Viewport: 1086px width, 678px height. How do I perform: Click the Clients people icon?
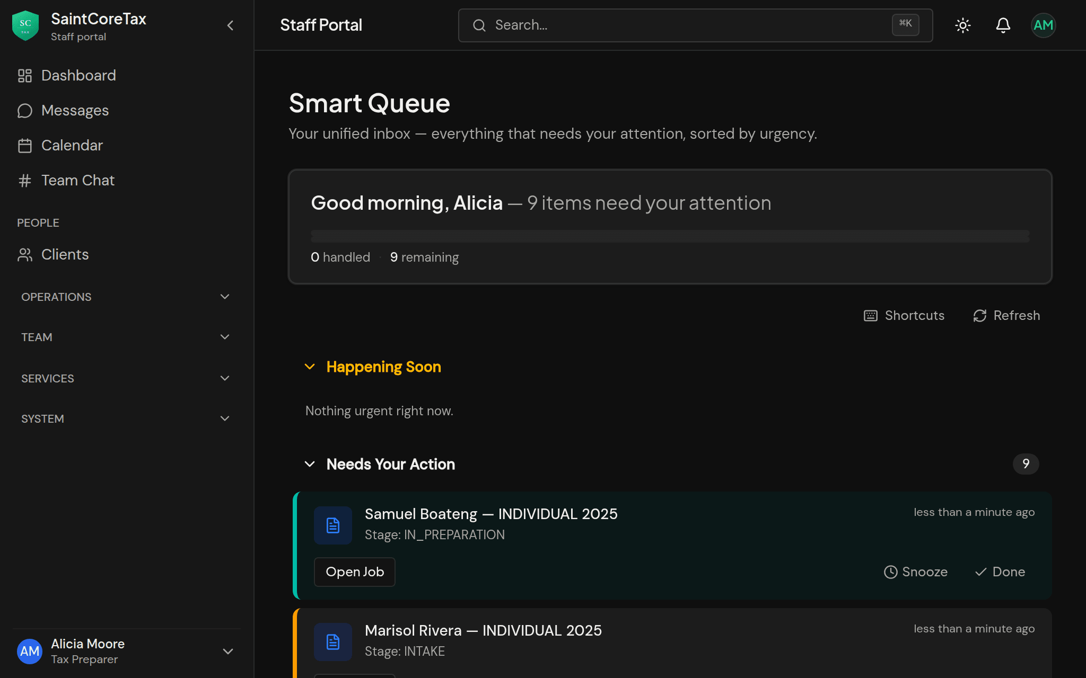coord(25,255)
